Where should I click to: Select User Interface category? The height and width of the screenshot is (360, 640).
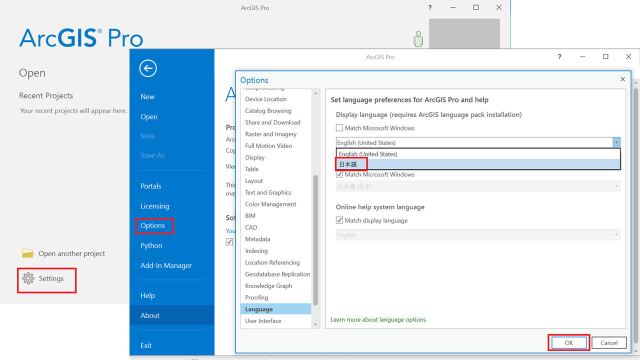tap(263, 321)
